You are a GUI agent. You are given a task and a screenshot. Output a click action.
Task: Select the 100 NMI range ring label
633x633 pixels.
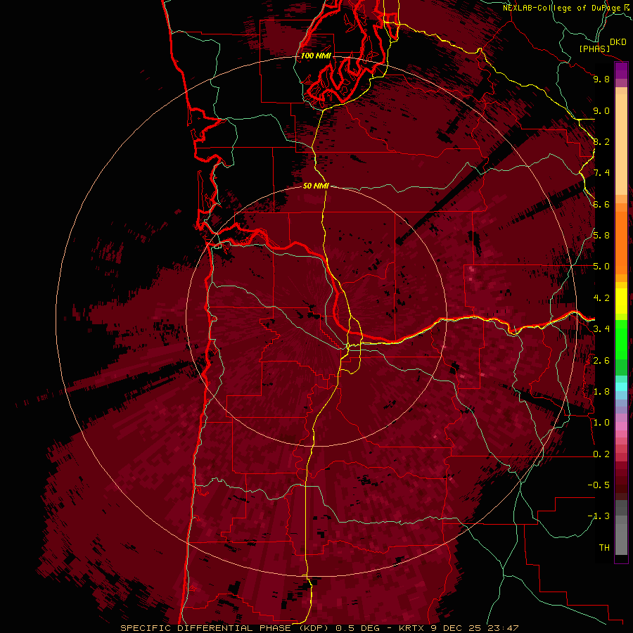coord(316,56)
